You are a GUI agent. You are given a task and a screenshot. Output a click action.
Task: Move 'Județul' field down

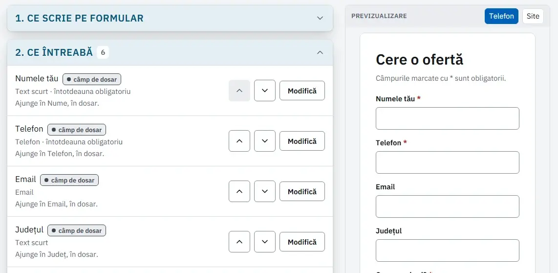tap(265, 242)
